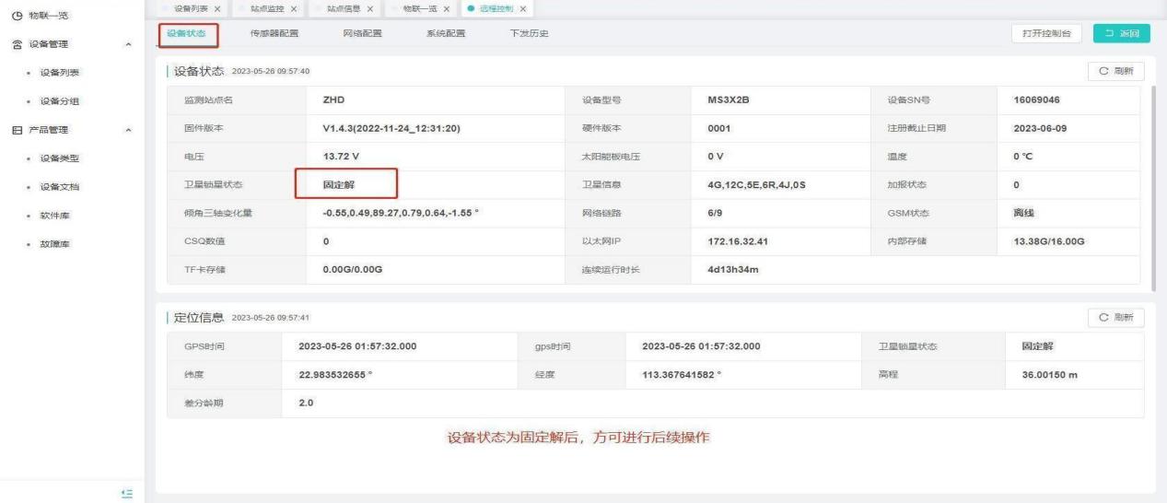Close the 站点监控 tab
Viewport: 1167px width, 503px height.
point(293,9)
